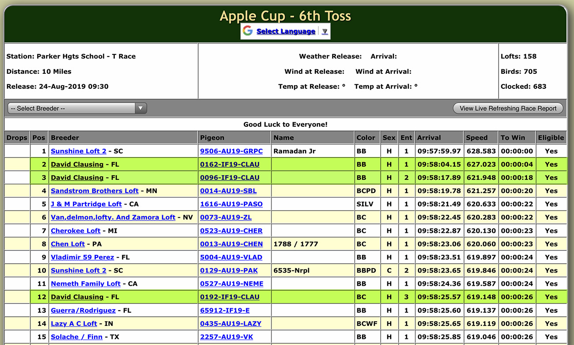Screen dimensions: 574x345
Task: Click the Google logo icon
Action: (x=248, y=31)
